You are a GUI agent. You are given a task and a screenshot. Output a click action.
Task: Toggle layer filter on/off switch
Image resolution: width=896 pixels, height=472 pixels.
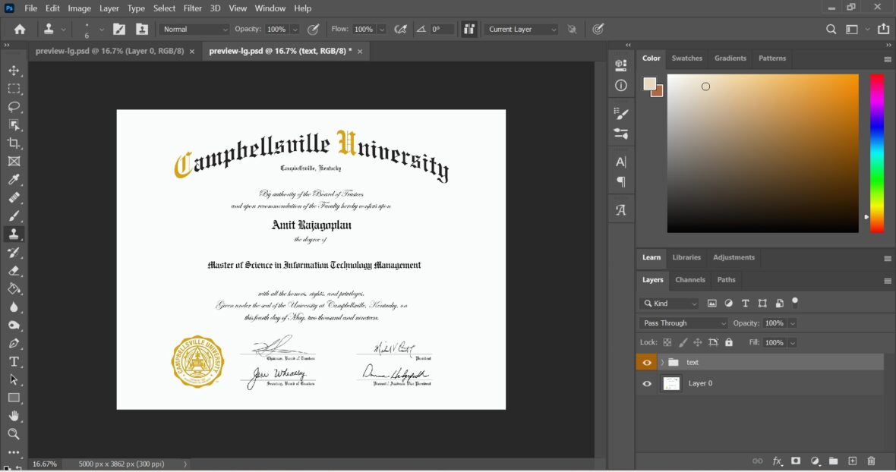click(795, 303)
